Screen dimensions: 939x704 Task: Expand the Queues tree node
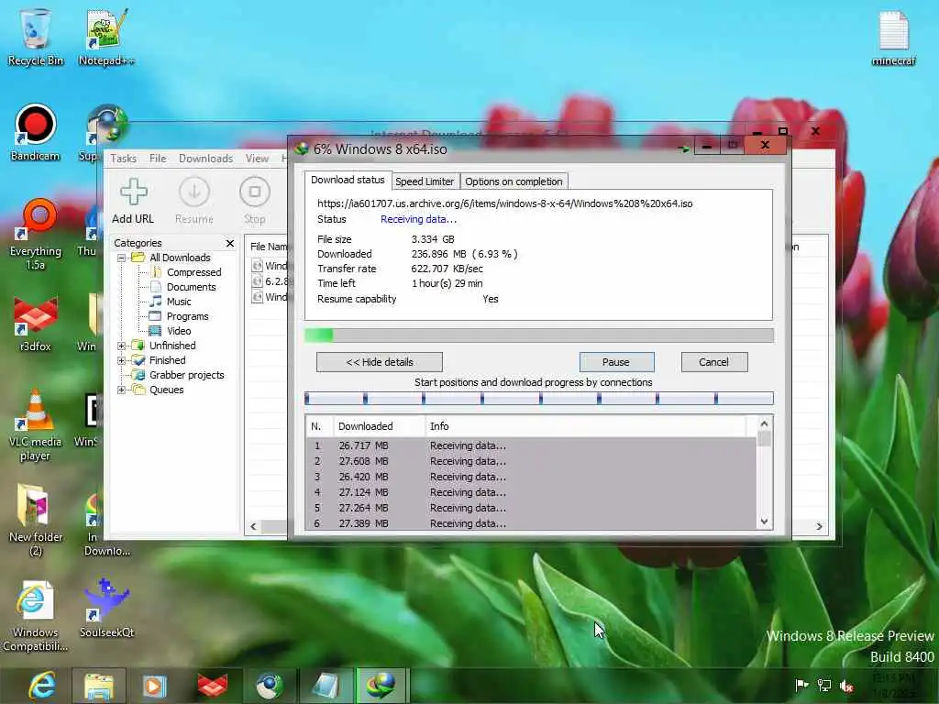click(x=122, y=390)
